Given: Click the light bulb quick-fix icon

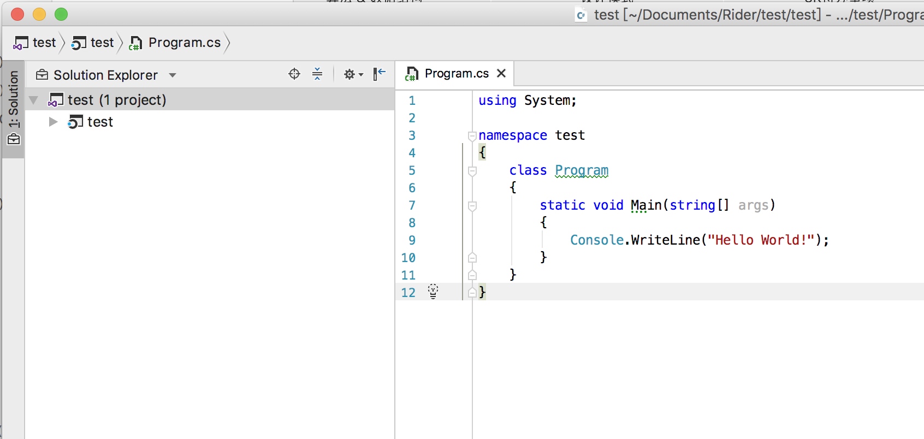Looking at the screenshot, I should click(x=433, y=292).
